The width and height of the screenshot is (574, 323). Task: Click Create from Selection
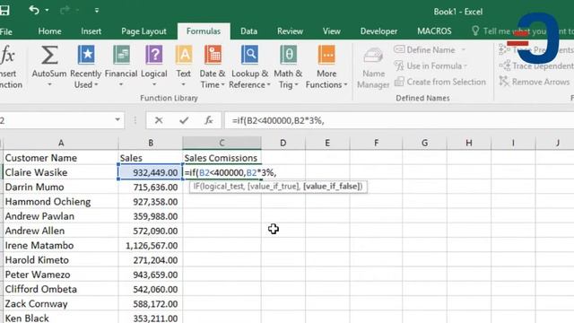(440, 82)
